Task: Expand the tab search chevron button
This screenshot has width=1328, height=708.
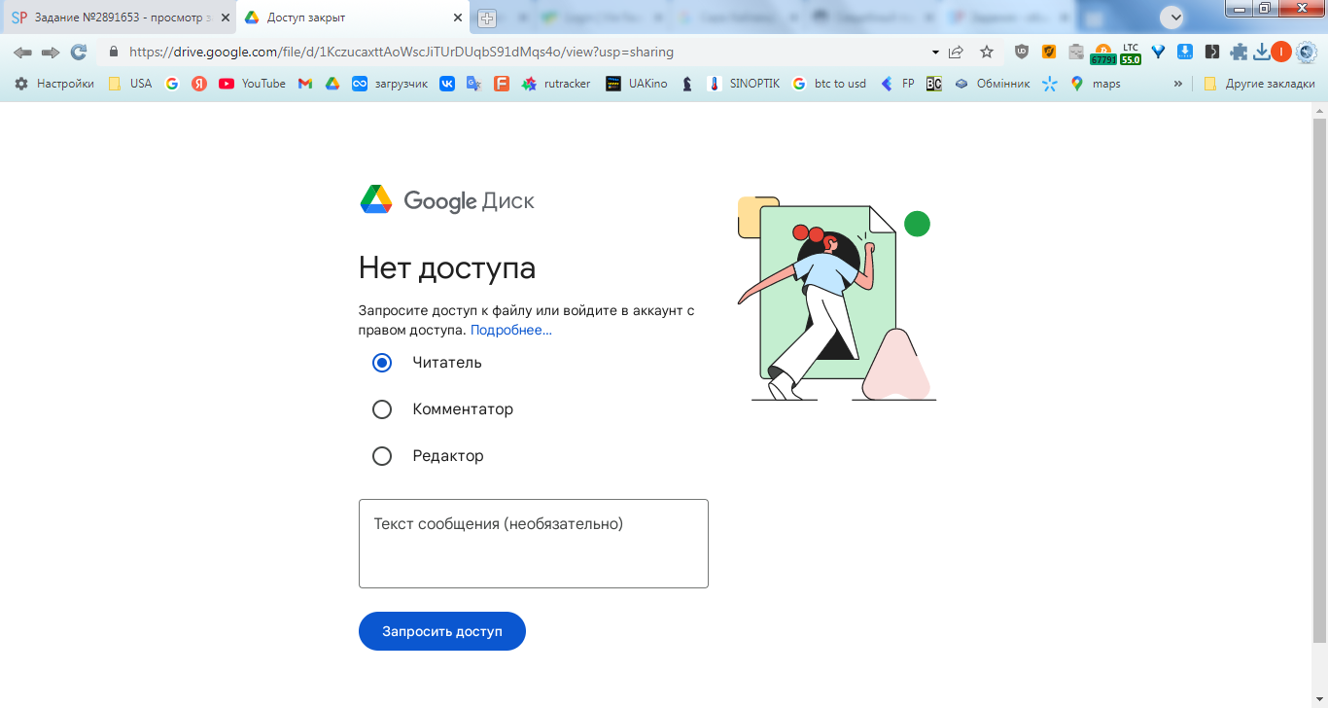Action: (1173, 17)
